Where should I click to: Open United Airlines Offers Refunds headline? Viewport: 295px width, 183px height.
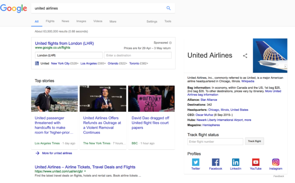(x=102, y=125)
